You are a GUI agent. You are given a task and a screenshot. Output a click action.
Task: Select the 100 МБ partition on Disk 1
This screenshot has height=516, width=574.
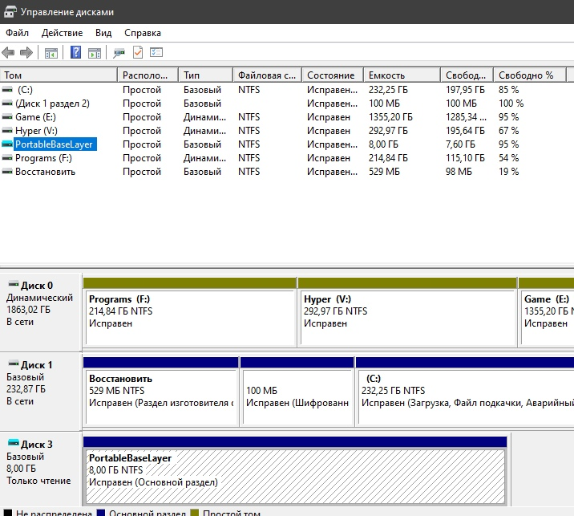click(297, 392)
